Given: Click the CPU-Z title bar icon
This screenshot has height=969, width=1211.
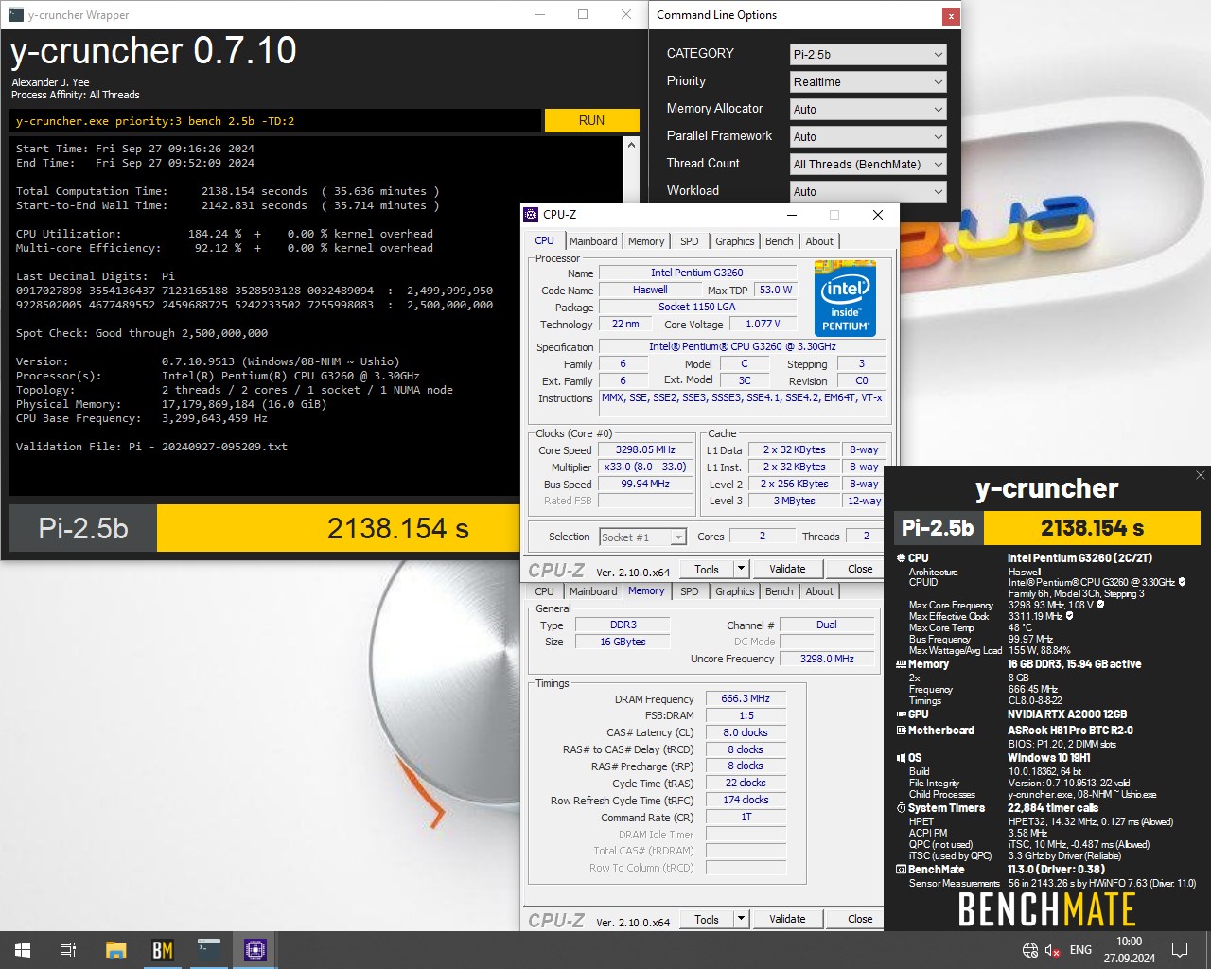Looking at the screenshot, I should pos(532,215).
